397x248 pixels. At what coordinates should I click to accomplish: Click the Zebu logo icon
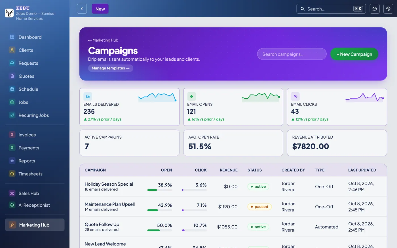coord(9,13)
